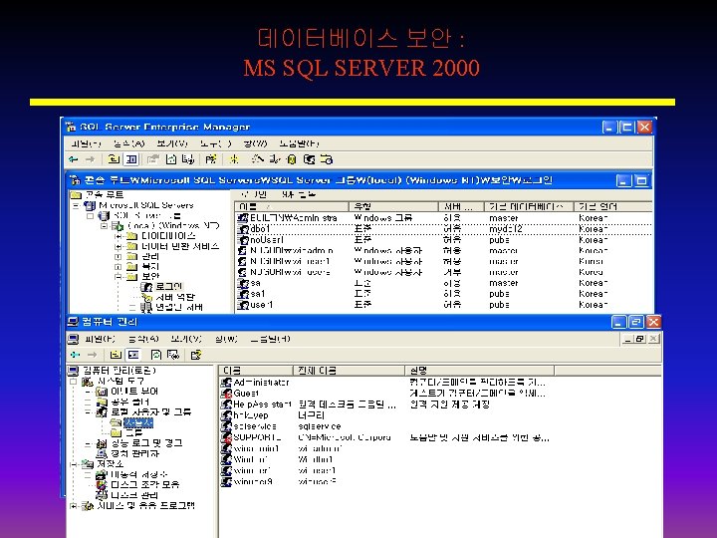Click last help/properties icon in Computer Management toolbar

click(196, 355)
